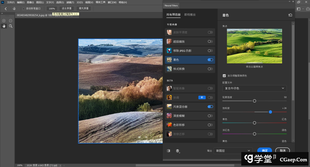Image resolution: width=310 pixels, height=167 pixels.
Task: Click the green hills focus thumbnail
Action: 254,46
